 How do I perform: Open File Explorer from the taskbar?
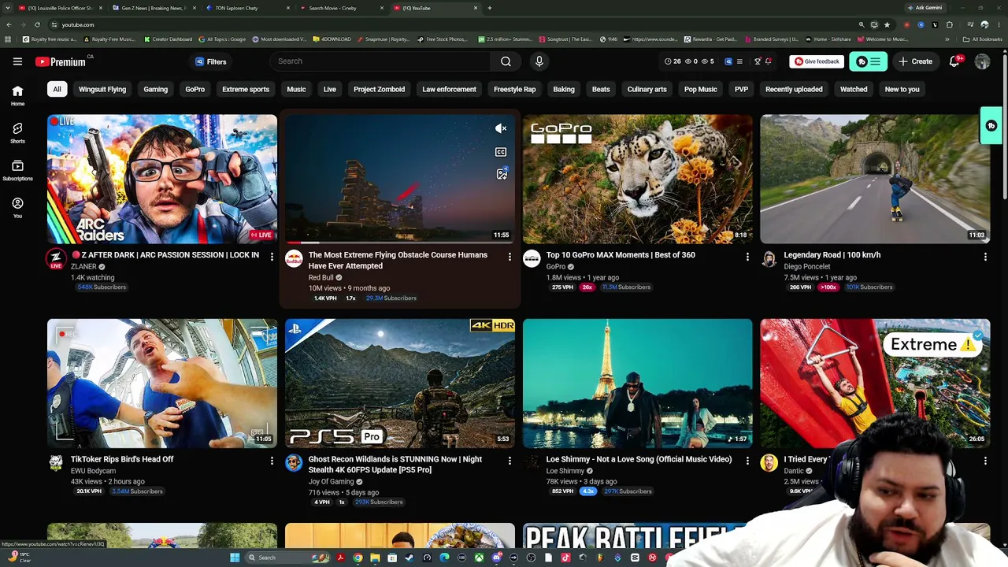click(375, 558)
